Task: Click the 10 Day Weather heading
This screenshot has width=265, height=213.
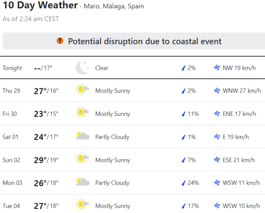Action: pos(40,5)
